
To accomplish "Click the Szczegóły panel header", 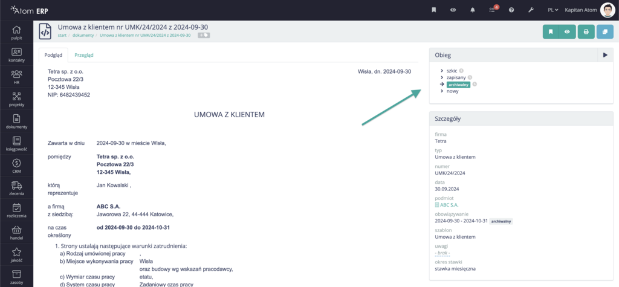I will point(521,118).
